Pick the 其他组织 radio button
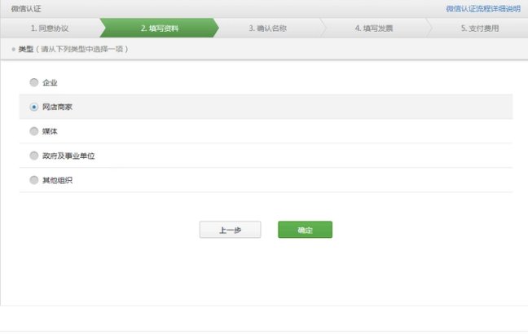The height and width of the screenshot is (334, 528). pyautogui.click(x=33, y=180)
